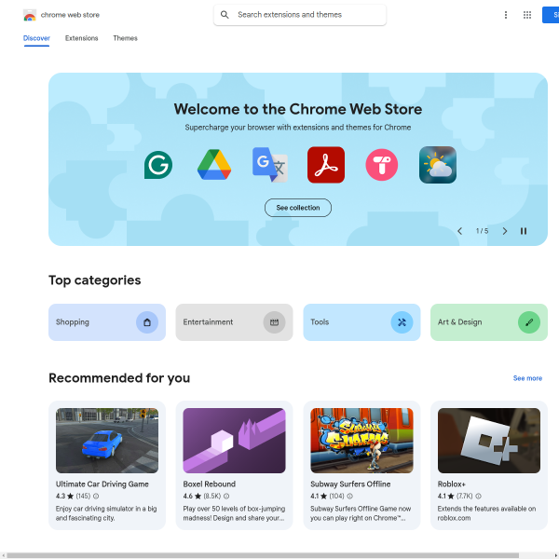The width and height of the screenshot is (559, 559).
Task: Go to previous carousel slide
Action: [460, 231]
